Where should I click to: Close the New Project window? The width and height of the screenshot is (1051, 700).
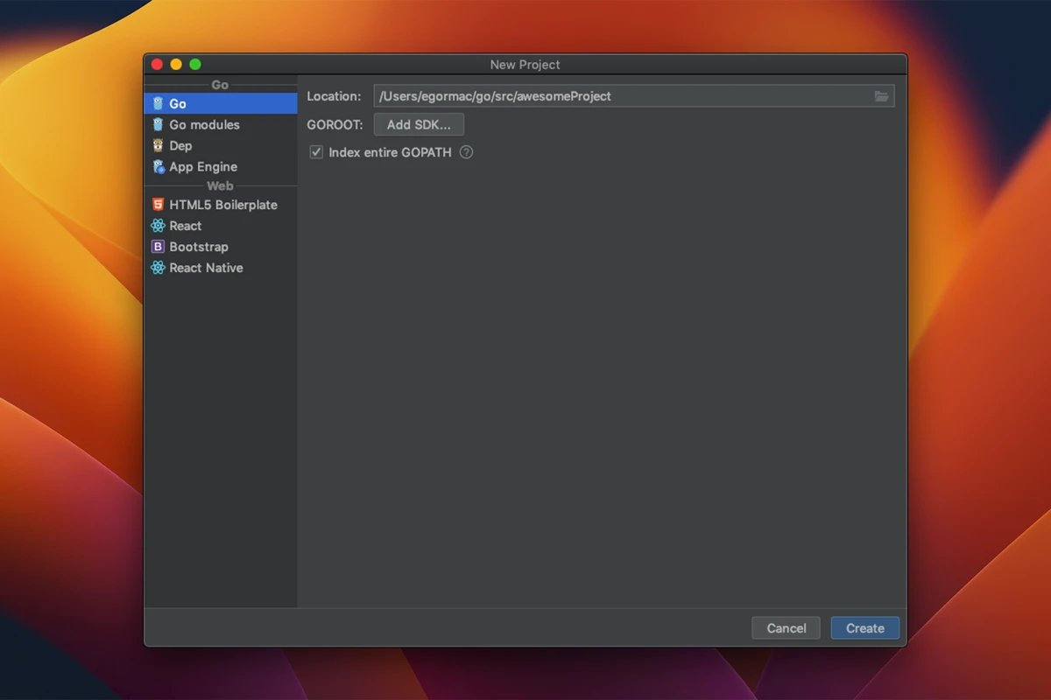157,64
